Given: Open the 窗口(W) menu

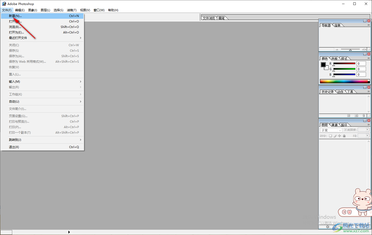Looking at the screenshot, I should (x=99, y=10).
